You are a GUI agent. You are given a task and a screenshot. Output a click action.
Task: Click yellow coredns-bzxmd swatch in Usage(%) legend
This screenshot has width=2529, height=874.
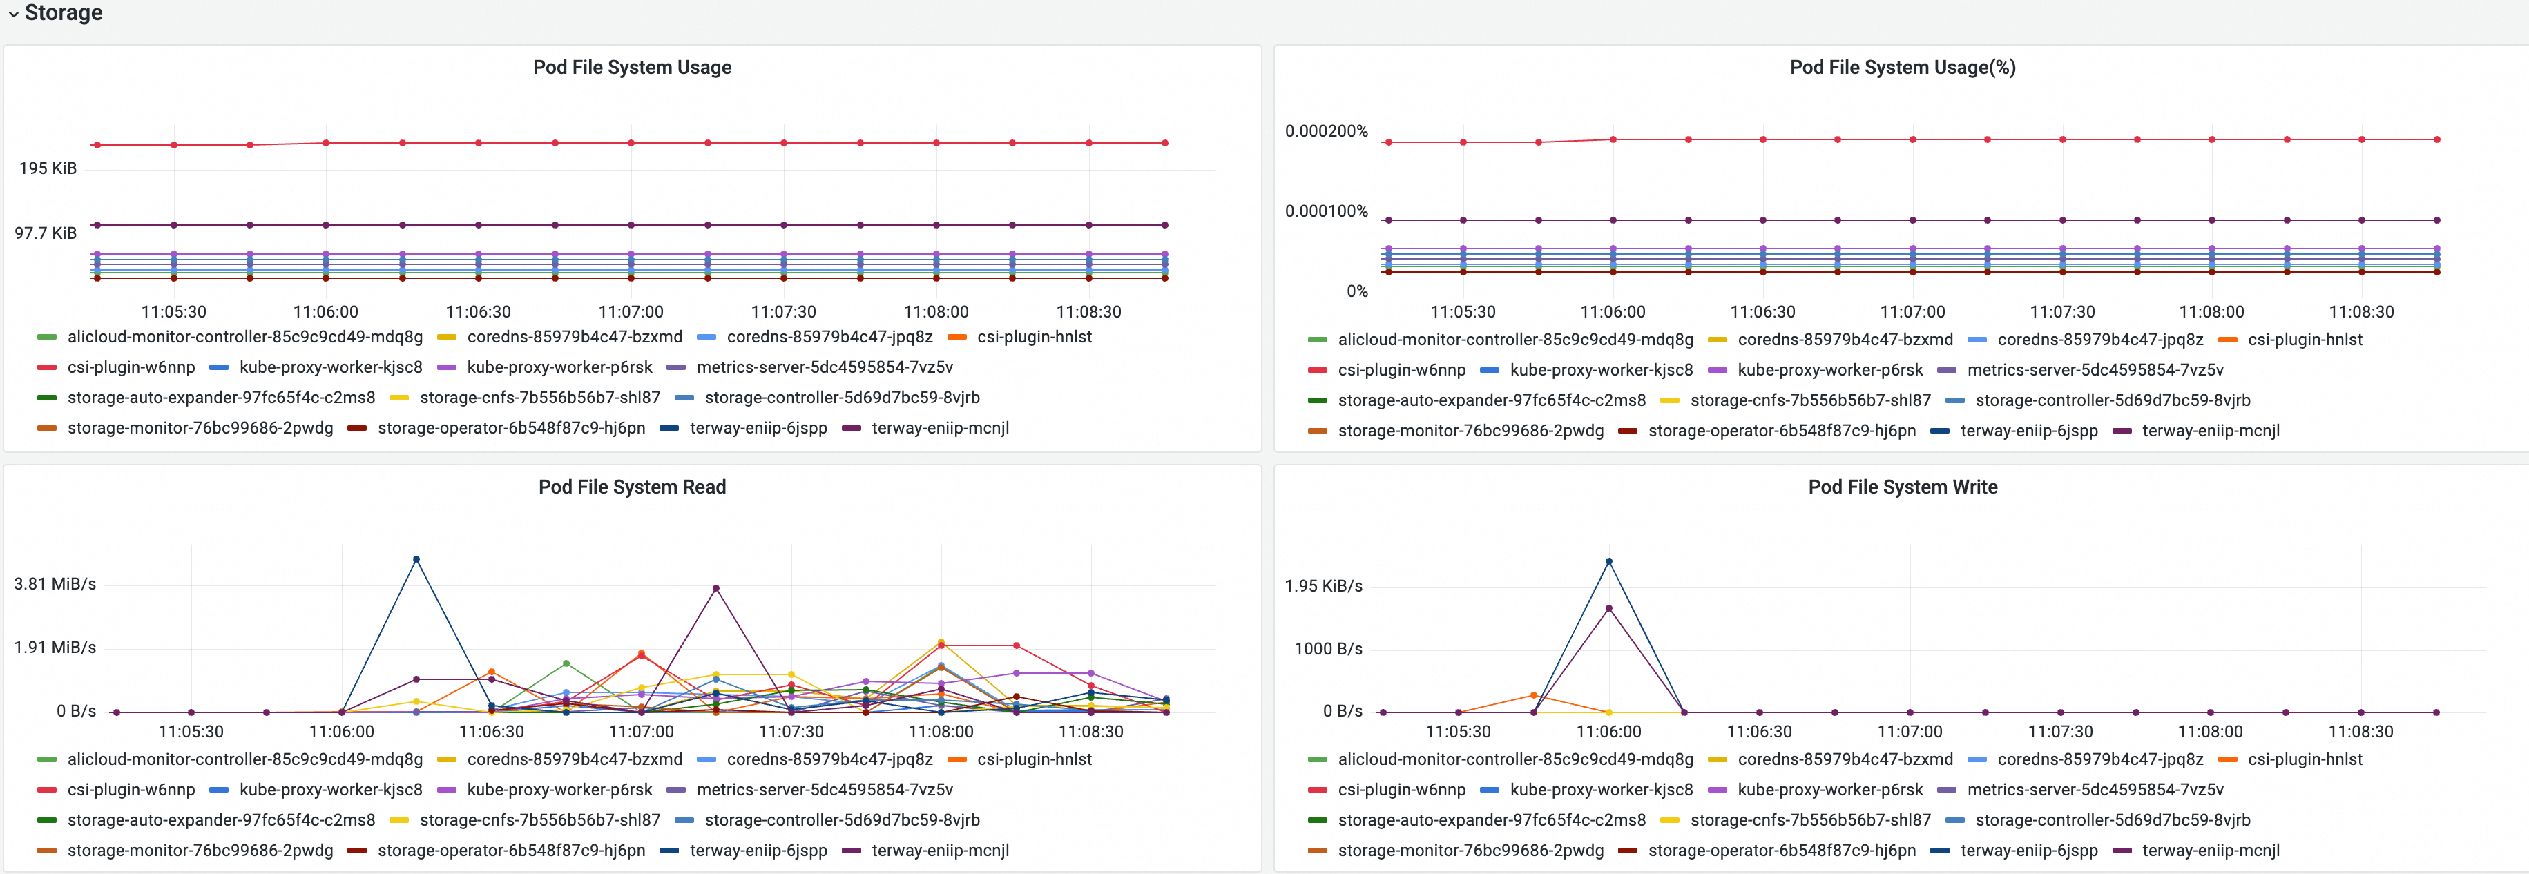pyautogui.click(x=1716, y=340)
